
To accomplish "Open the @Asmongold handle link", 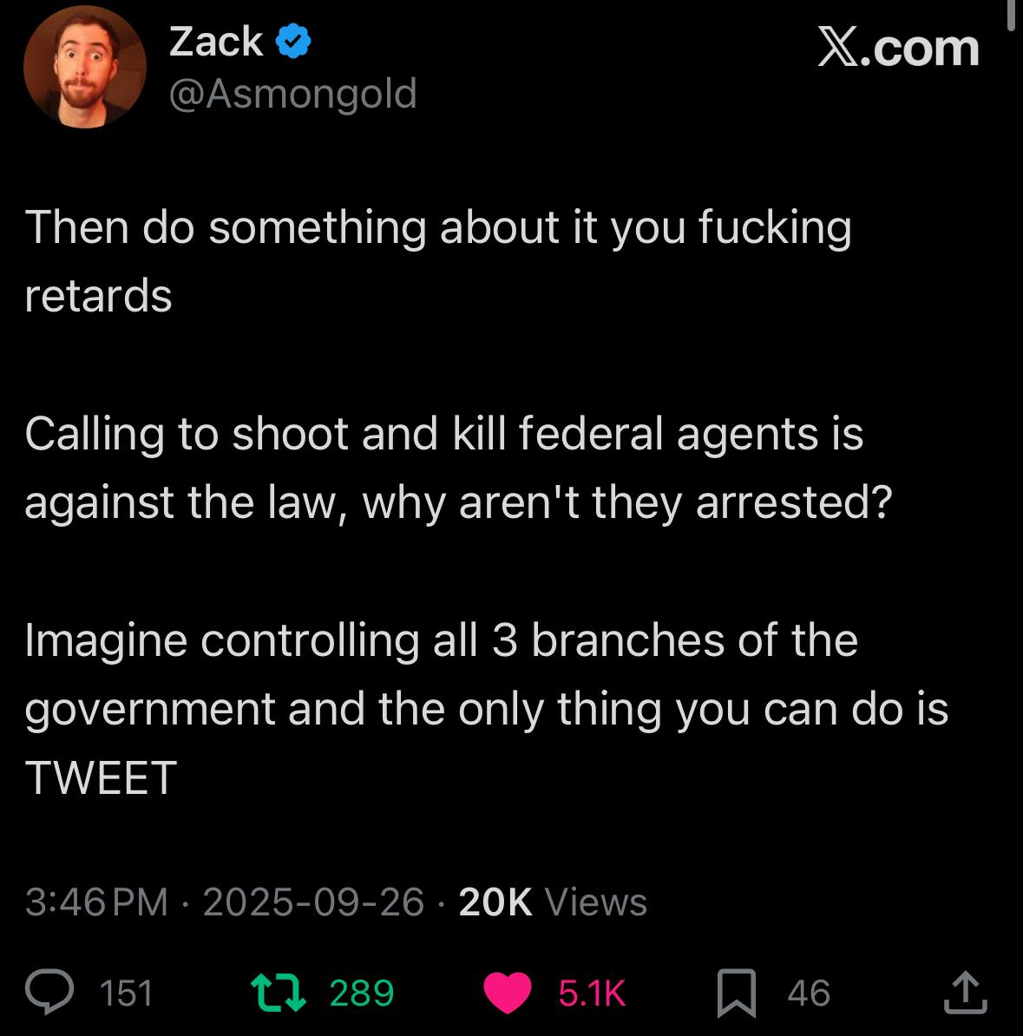I will coord(292,93).
